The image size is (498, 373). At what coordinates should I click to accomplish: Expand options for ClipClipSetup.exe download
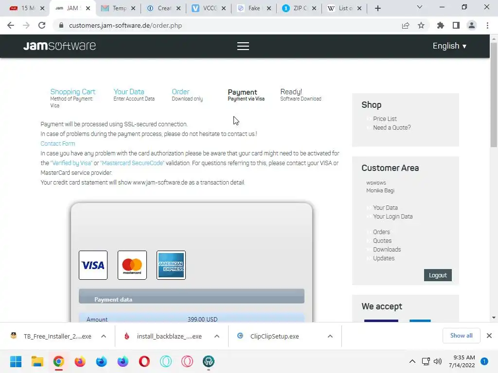330,336
